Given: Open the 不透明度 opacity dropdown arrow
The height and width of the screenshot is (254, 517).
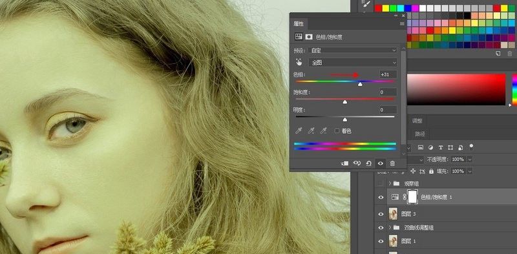Looking at the screenshot, I should tap(470, 160).
